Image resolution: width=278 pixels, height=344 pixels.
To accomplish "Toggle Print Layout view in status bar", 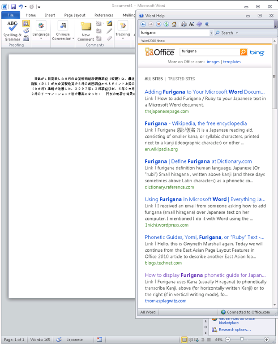I will (184, 340).
